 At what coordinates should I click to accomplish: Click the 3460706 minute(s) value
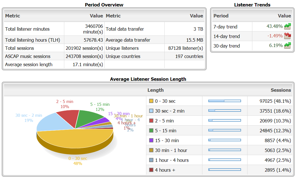pyautogui.click(x=93, y=29)
